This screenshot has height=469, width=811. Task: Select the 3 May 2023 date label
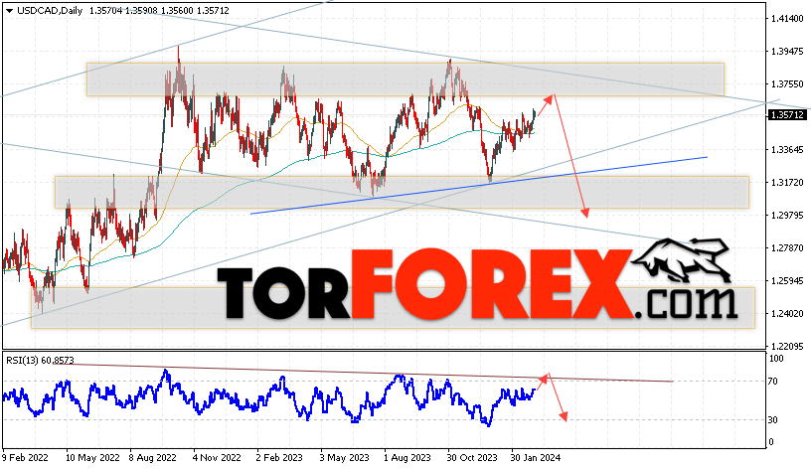click(x=345, y=458)
